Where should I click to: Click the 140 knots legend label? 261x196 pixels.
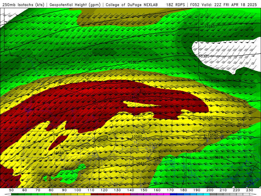coord(130,190)
